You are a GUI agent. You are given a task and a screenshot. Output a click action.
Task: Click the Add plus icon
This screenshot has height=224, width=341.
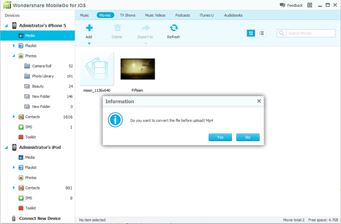[x=89, y=28]
